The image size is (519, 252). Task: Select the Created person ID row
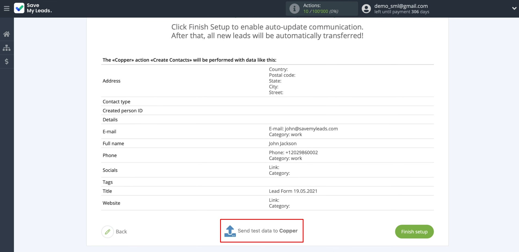[x=267, y=111]
